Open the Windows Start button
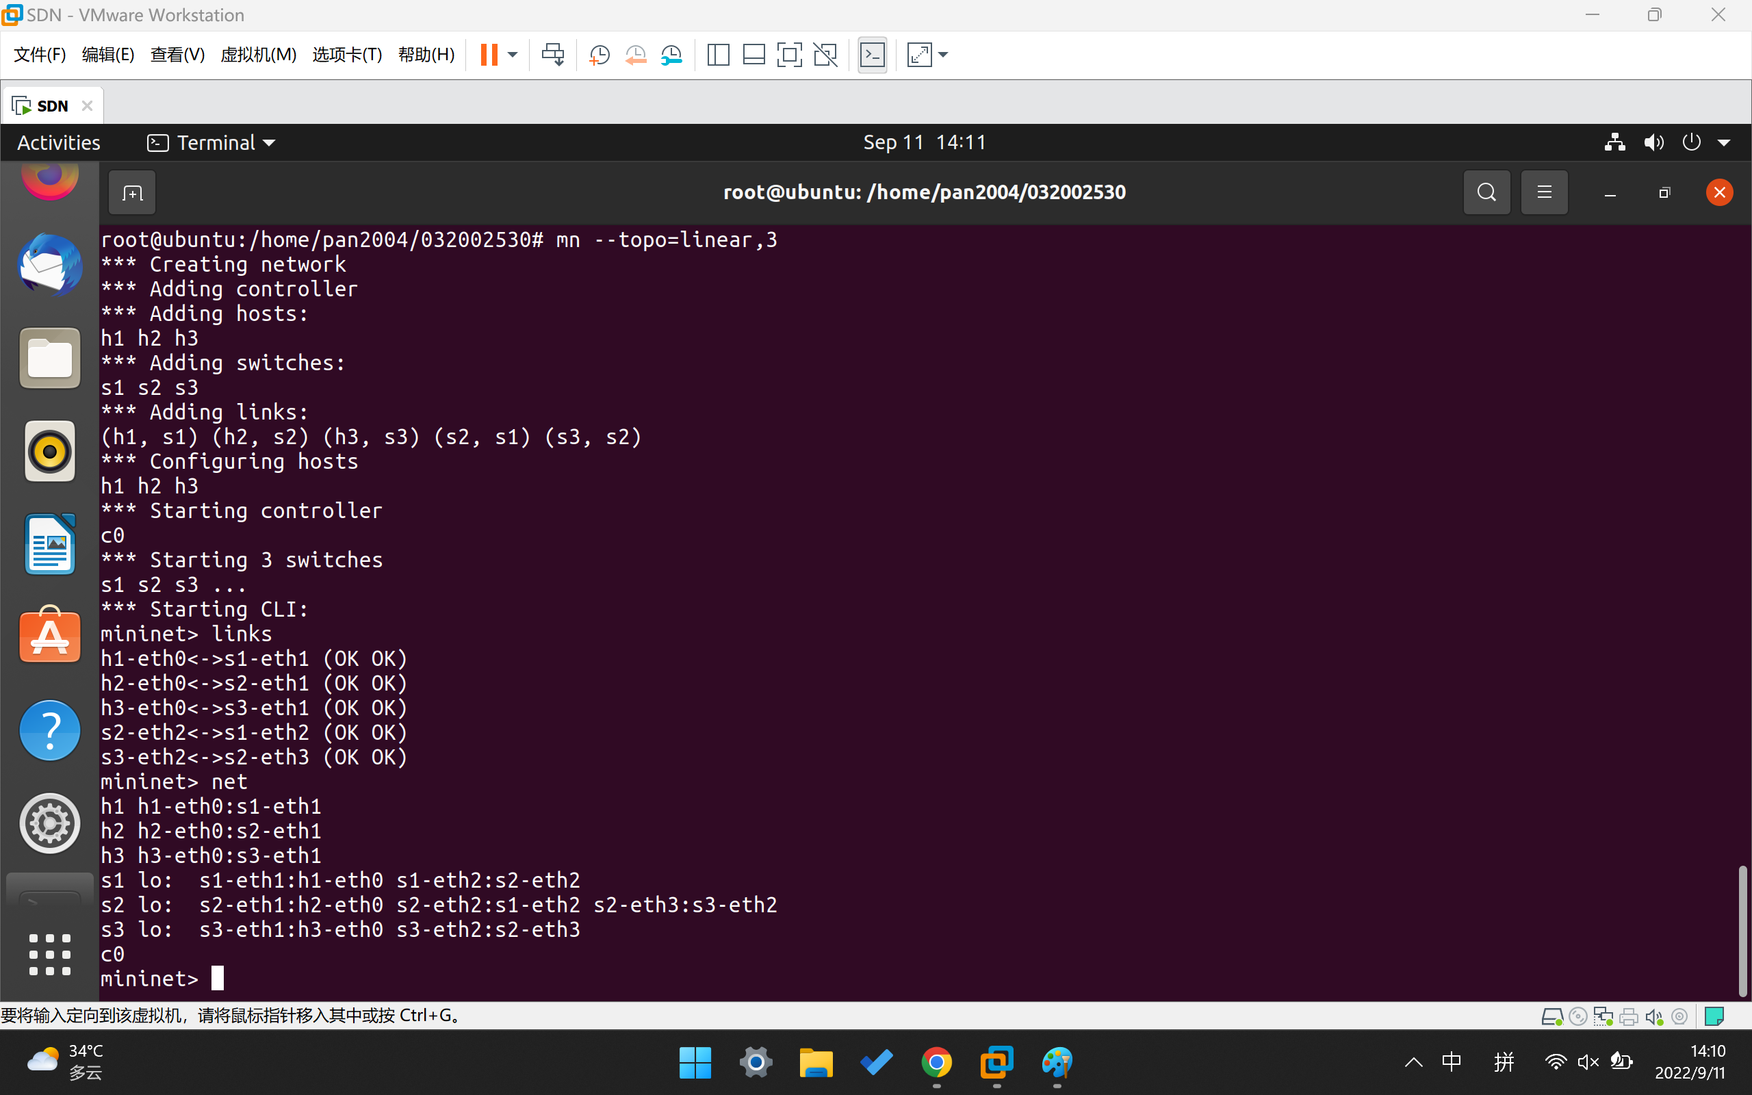This screenshot has width=1752, height=1095. click(x=695, y=1062)
